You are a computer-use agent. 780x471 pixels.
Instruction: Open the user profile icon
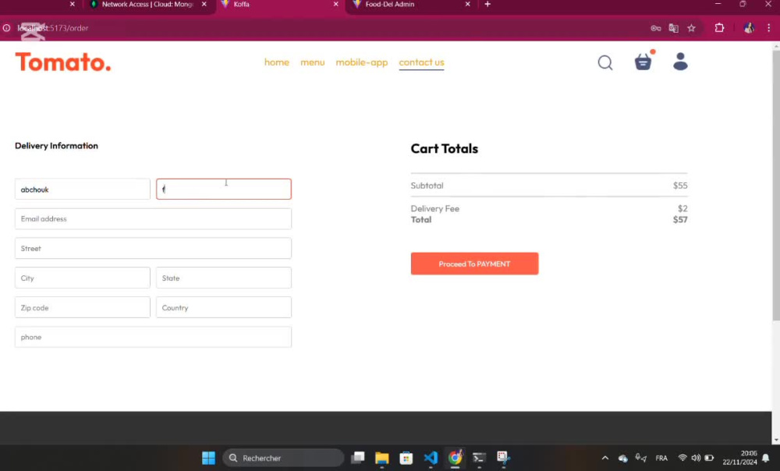(680, 62)
